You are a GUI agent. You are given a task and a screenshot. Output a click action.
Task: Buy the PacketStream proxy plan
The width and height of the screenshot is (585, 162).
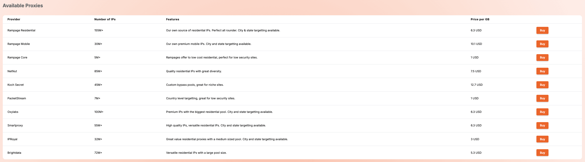click(x=542, y=98)
